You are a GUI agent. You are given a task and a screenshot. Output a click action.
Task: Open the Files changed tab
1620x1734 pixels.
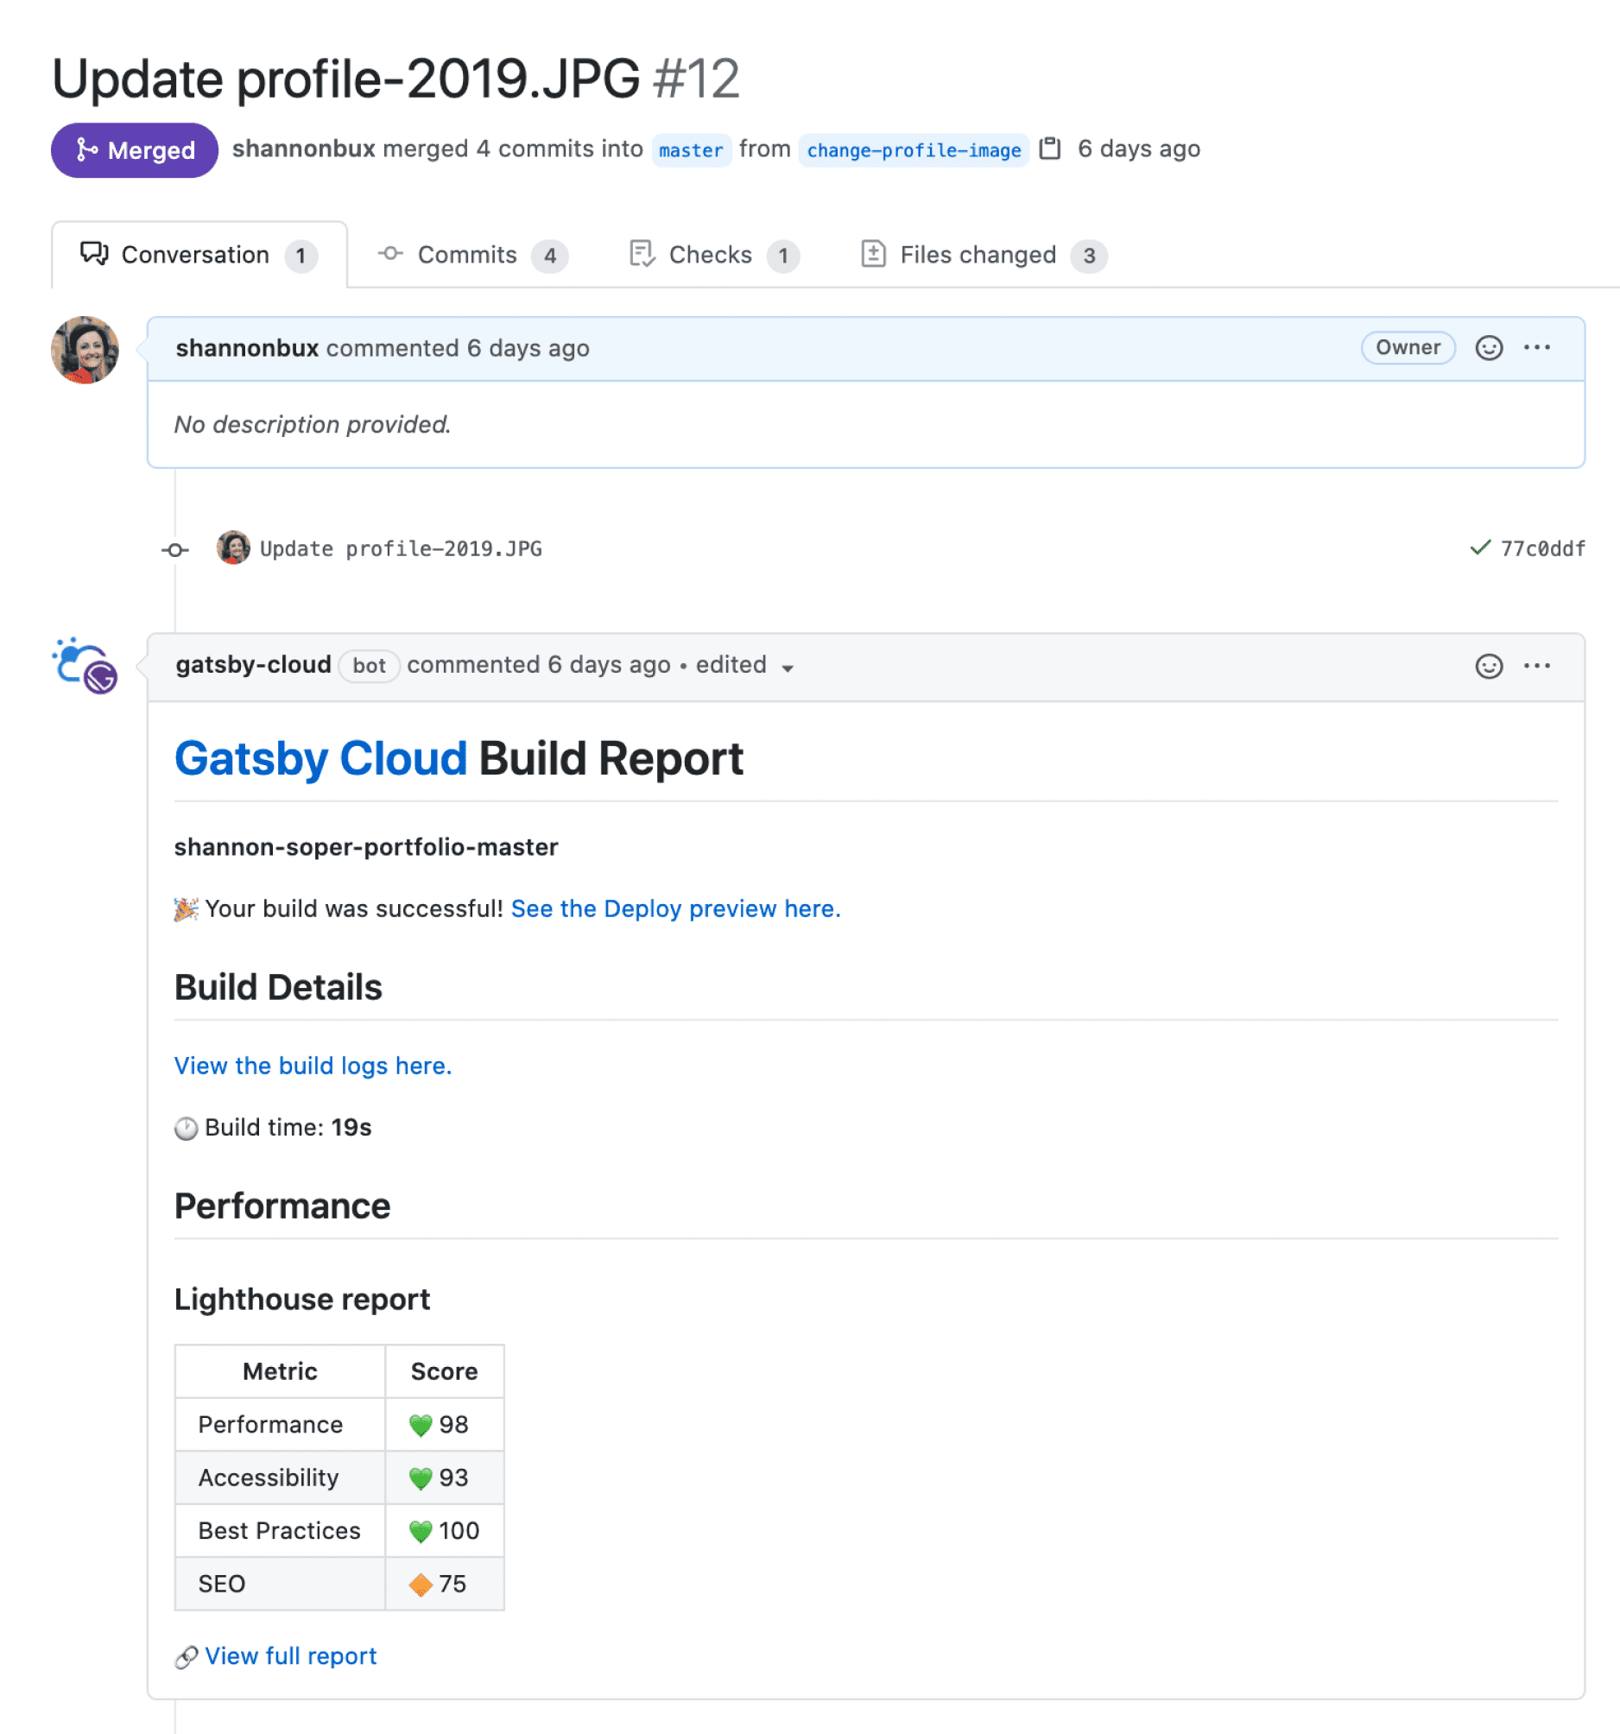(x=984, y=255)
